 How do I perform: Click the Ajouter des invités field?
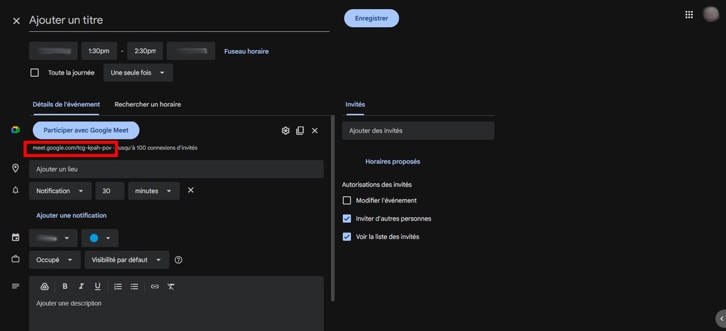coord(417,130)
